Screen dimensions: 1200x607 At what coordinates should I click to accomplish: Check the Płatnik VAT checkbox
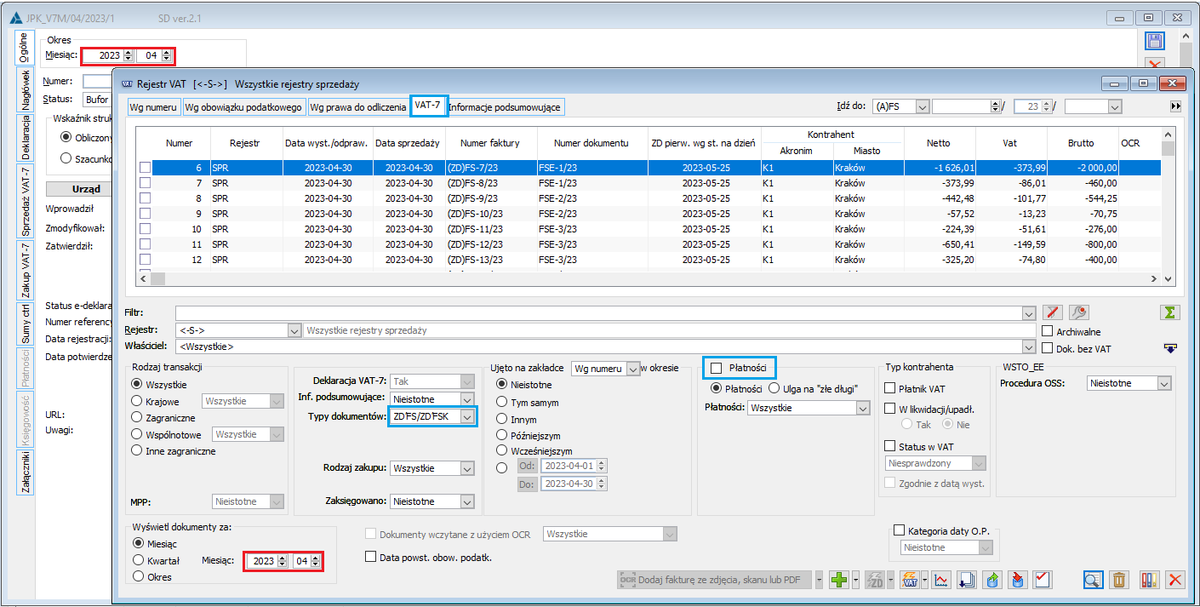(x=890, y=388)
